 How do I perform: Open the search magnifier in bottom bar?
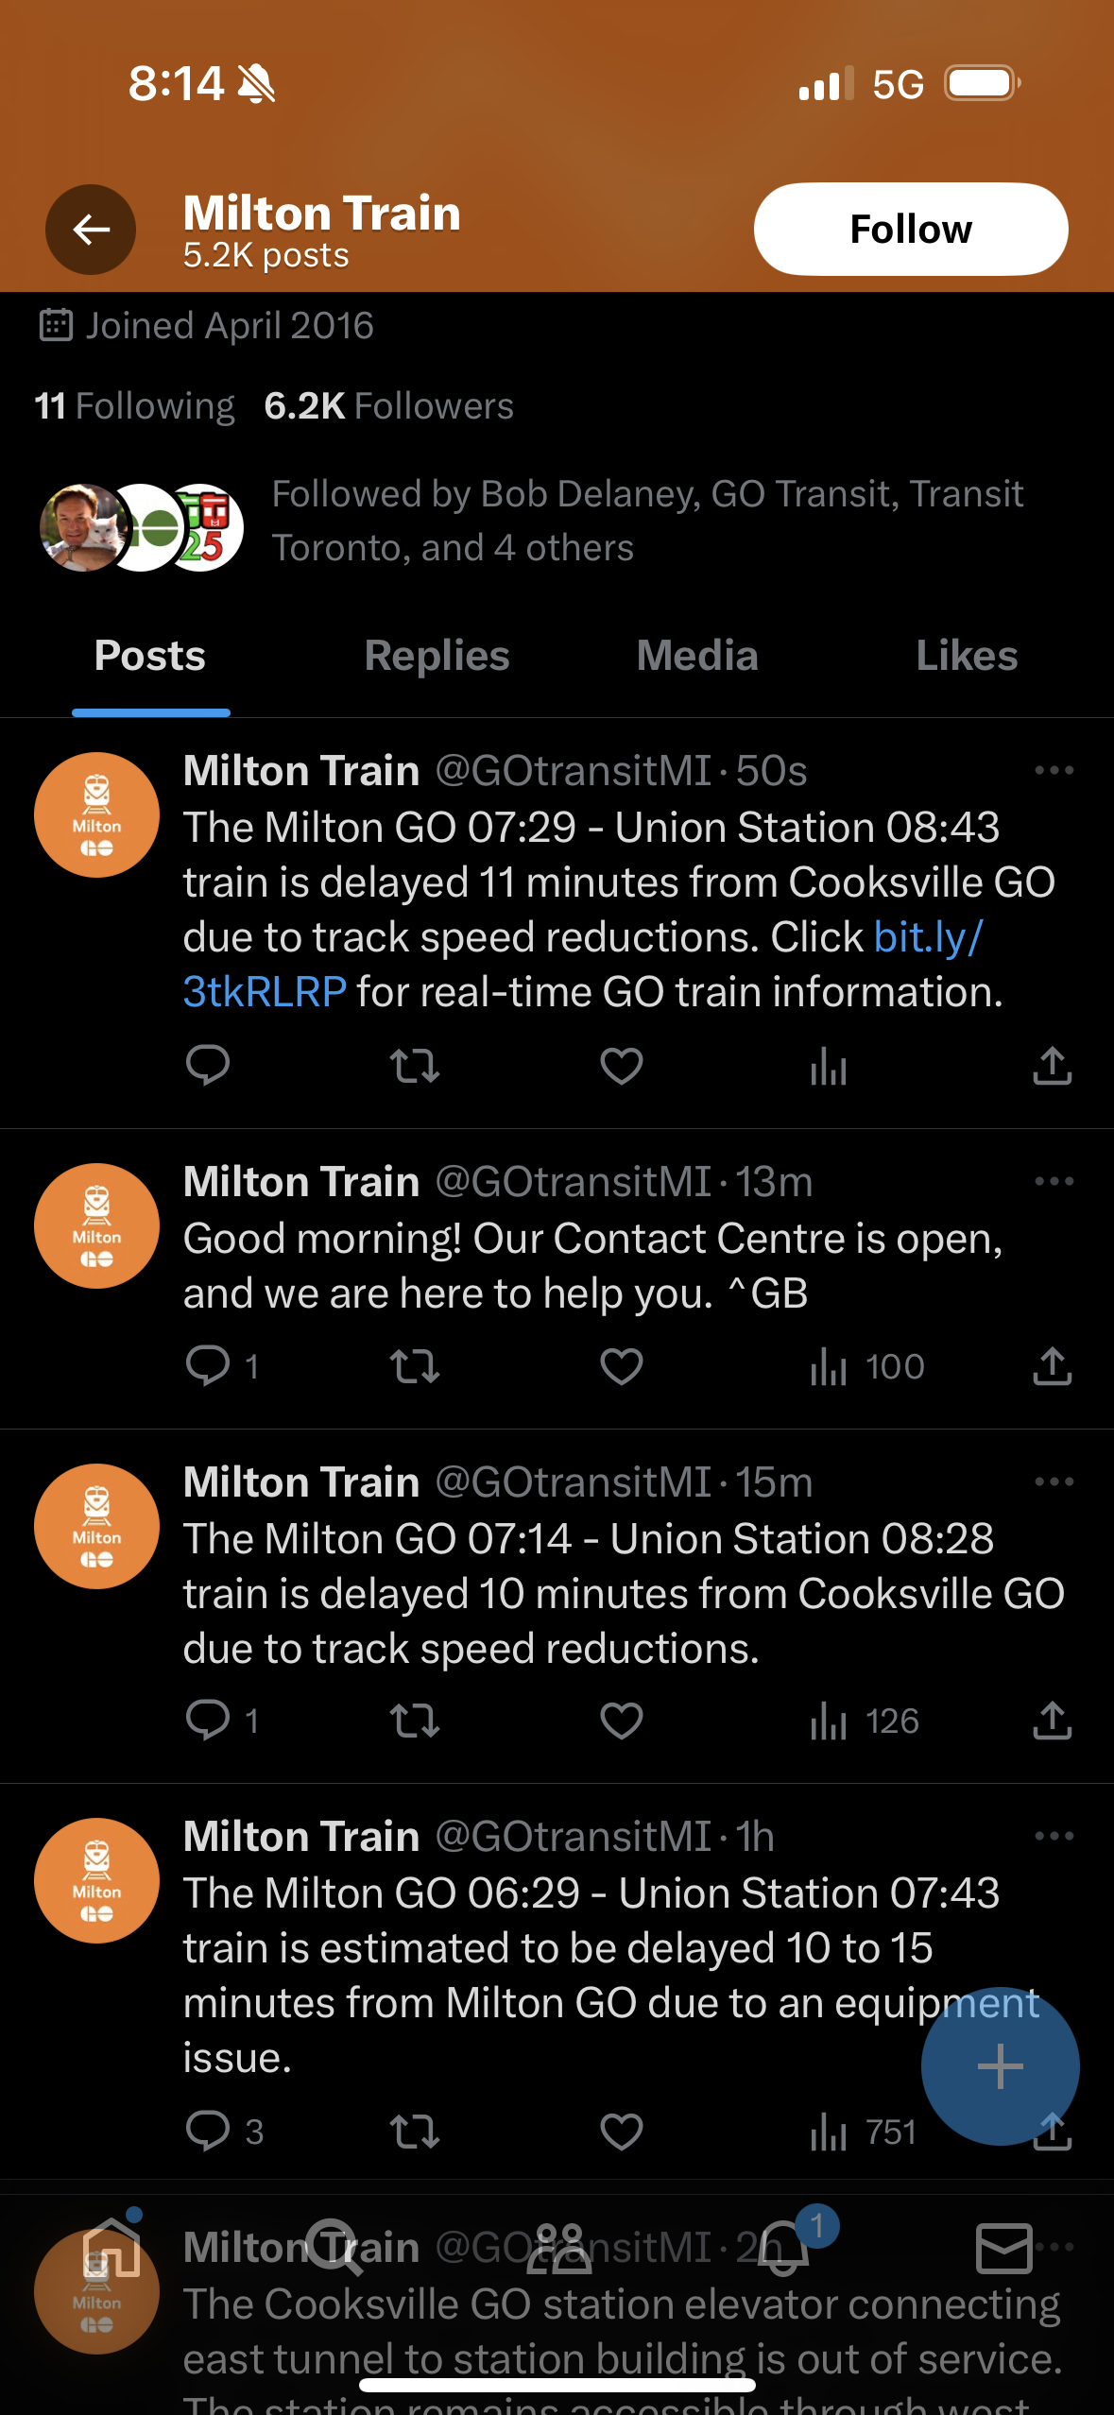tap(333, 2248)
